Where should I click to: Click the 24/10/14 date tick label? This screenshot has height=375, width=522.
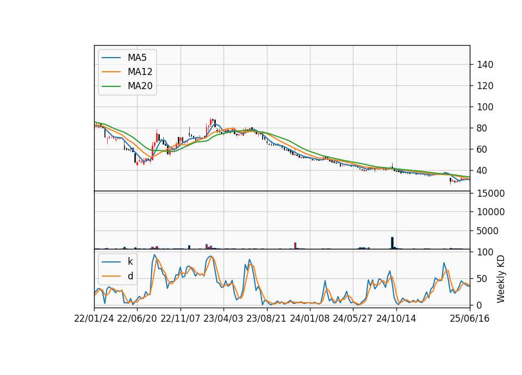tap(396, 318)
